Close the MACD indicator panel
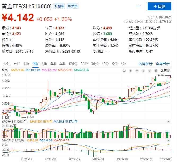The height and width of the screenshot is (163, 177). [169, 140]
